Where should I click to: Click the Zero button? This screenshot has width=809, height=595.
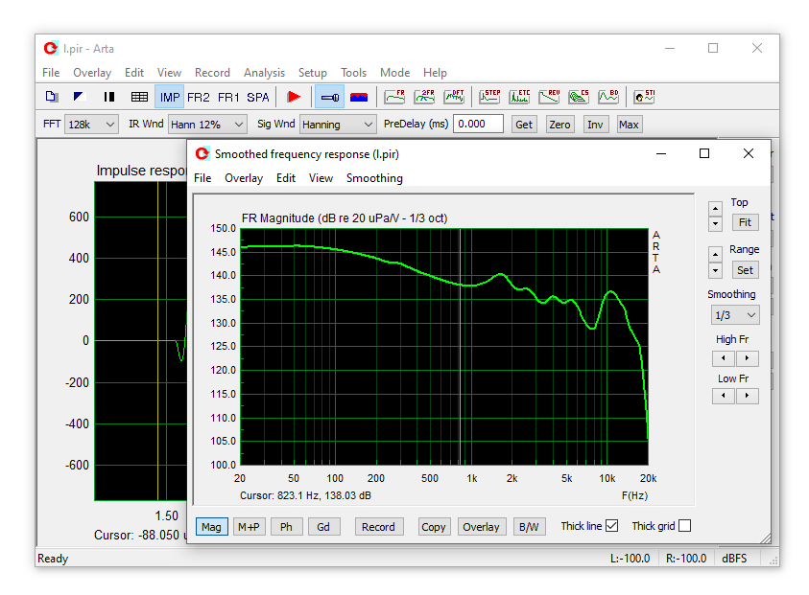[559, 125]
